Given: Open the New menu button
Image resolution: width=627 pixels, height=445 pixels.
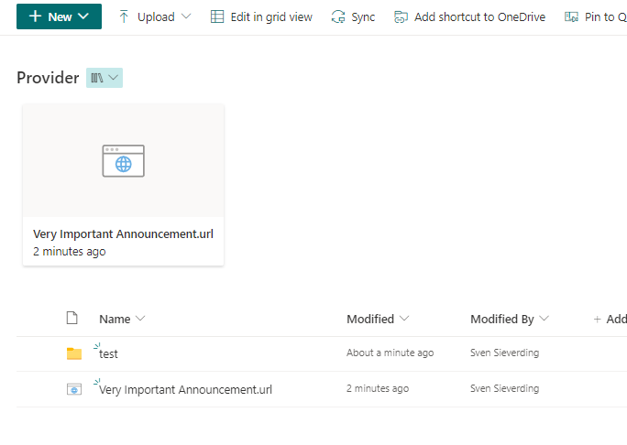Looking at the screenshot, I should 59,16.
